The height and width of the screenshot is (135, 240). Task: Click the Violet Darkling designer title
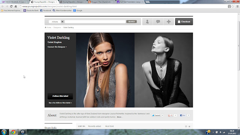(x=58, y=37)
